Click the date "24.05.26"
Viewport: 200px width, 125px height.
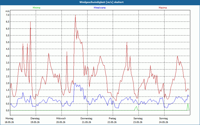pos(163,122)
